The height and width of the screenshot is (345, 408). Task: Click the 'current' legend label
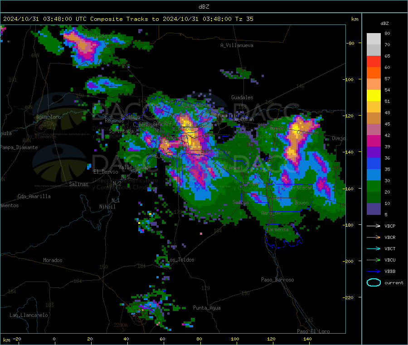(x=393, y=282)
